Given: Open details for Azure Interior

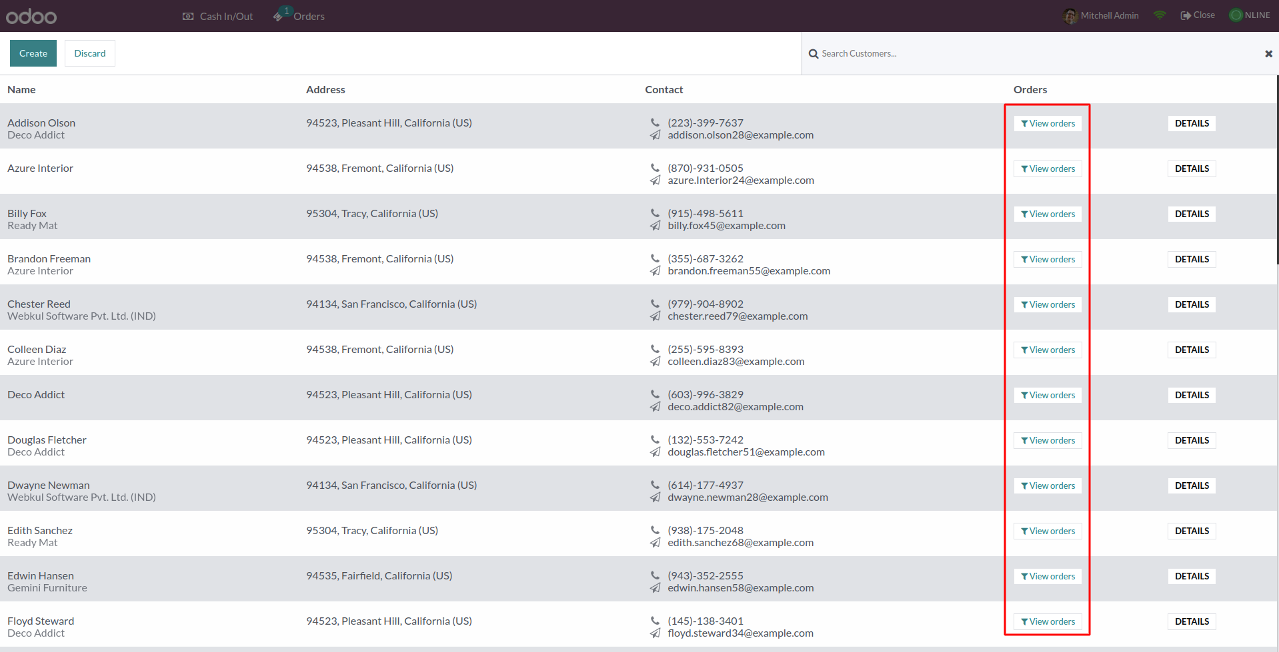Looking at the screenshot, I should (x=1192, y=168).
